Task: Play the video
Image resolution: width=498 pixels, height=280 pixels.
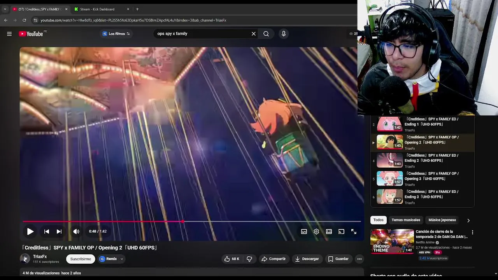Action: (30, 231)
